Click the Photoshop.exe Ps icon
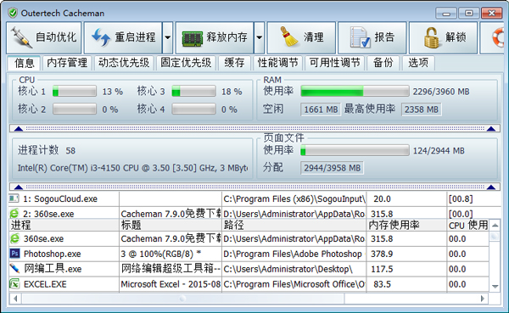The height and width of the screenshot is (313, 509). point(15,254)
